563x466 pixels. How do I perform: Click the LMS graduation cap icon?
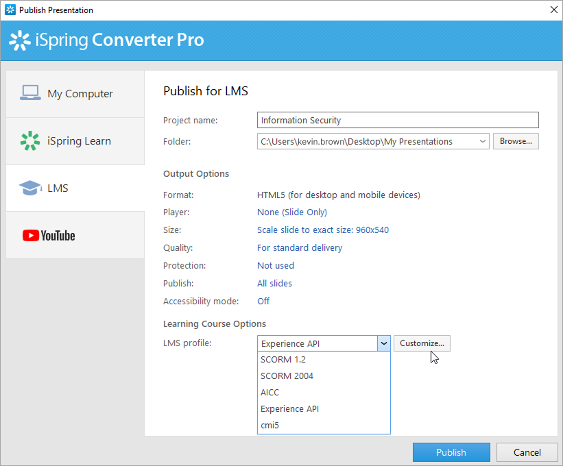pos(29,188)
